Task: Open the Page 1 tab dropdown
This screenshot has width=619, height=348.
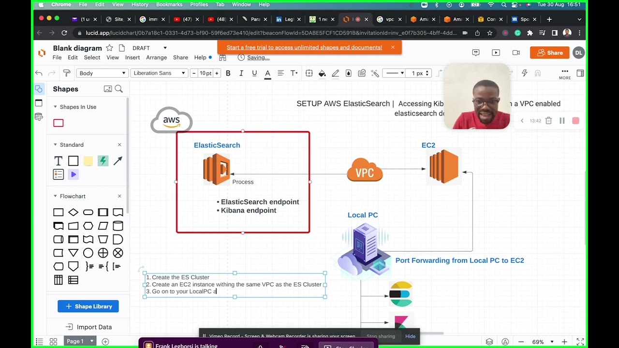Action: click(x=80, y=341)
